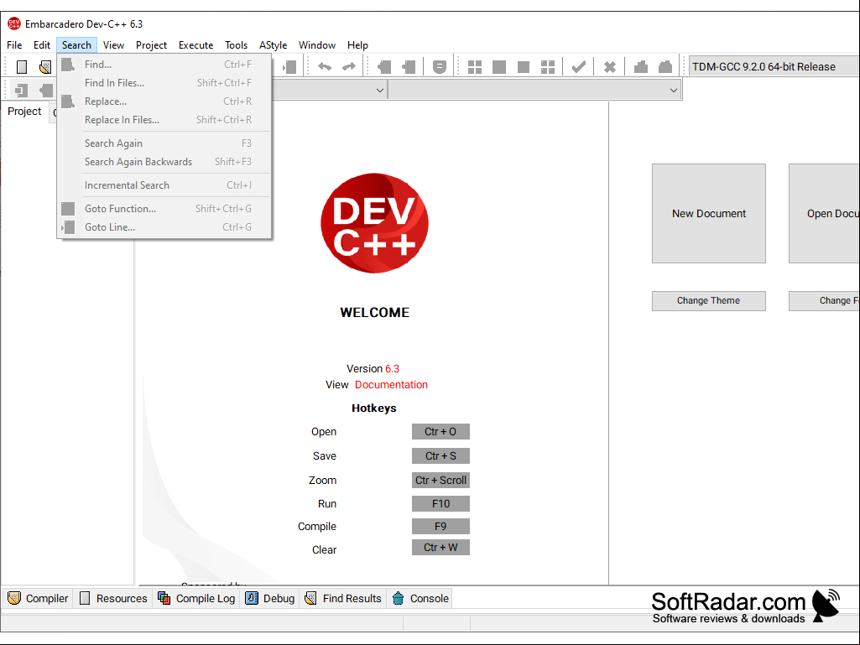Click the Rebuild All toolbar icon
The image size is (860, 645).
[548, 67]
